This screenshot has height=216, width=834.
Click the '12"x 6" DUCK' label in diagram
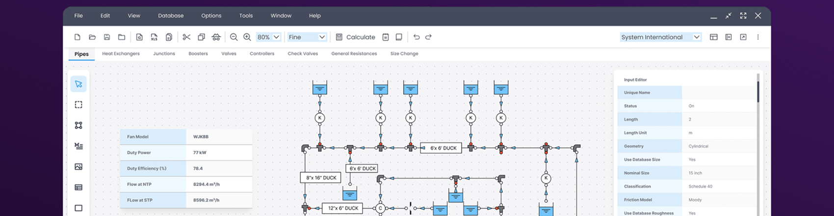342,208
